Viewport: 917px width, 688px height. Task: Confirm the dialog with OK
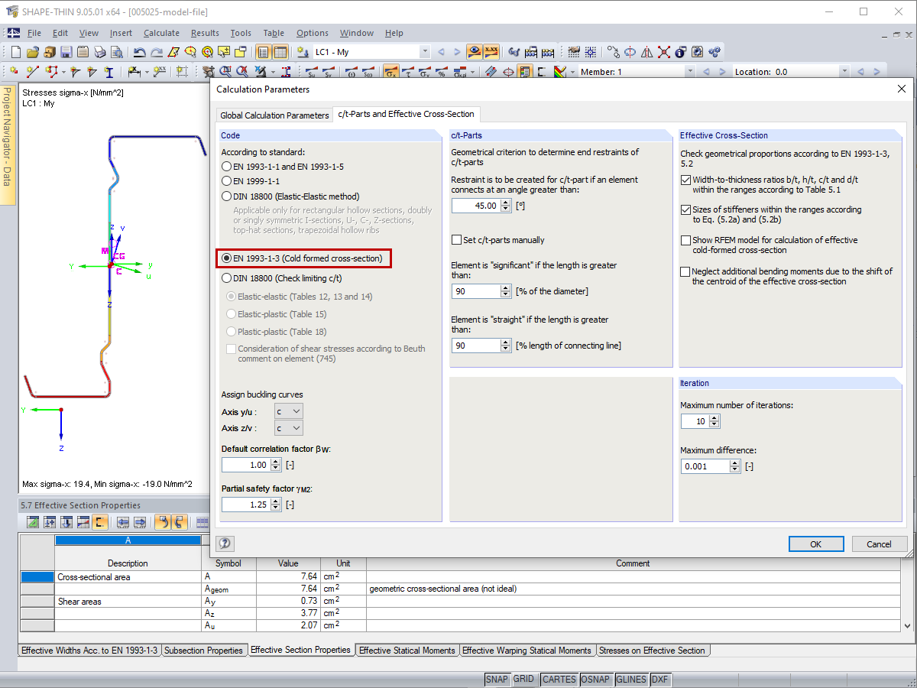tap(816, 544)
